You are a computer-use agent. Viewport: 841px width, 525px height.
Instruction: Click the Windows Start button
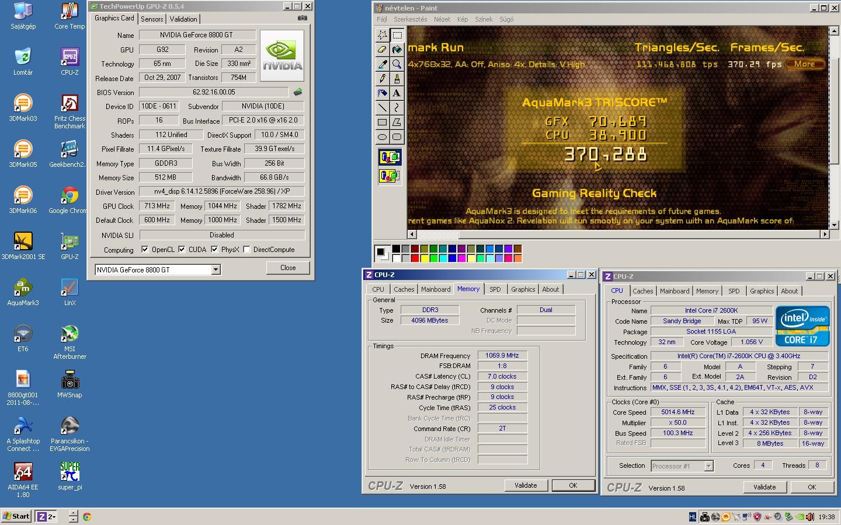16,516
